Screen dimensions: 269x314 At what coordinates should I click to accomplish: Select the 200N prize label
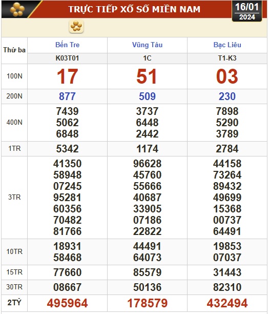(14, 96)
